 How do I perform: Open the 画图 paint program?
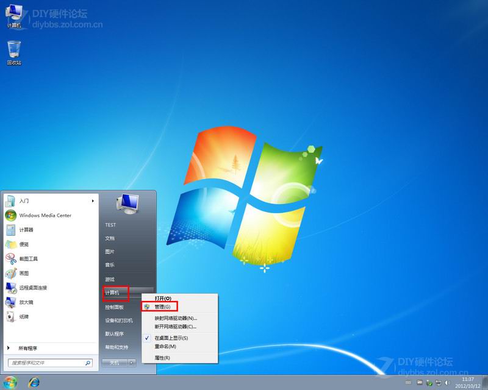point(51,273)
